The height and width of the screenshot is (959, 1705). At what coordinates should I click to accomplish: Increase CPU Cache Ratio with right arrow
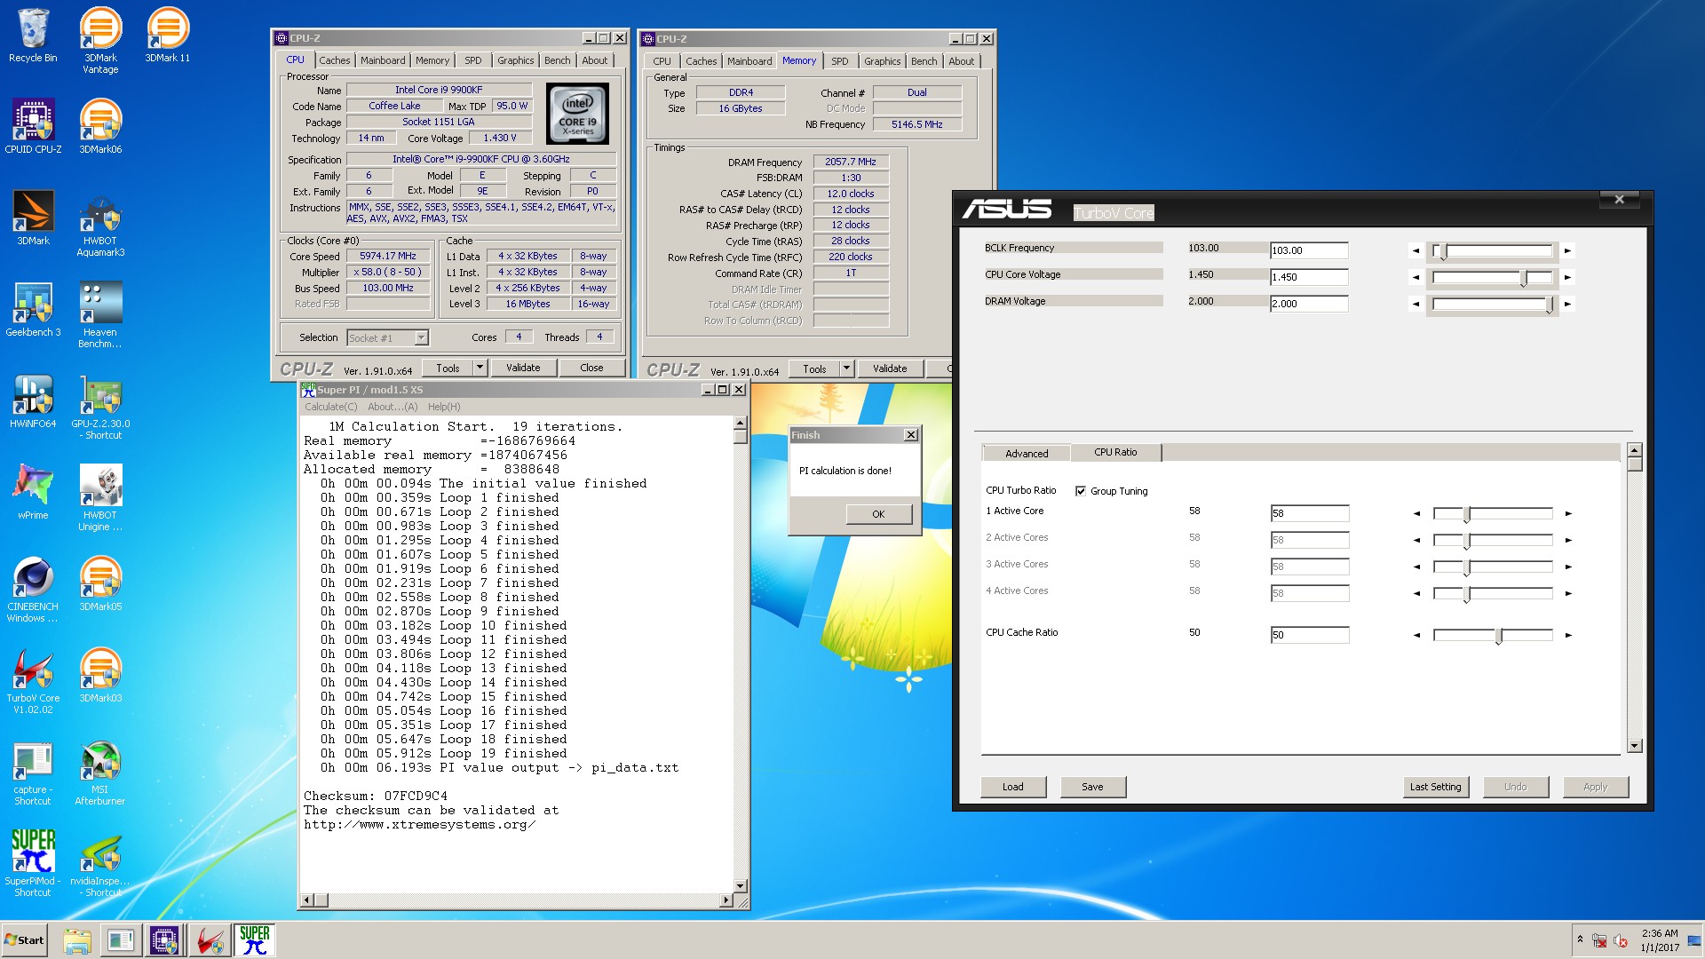pyautogui.click(x=1568, y=636)
